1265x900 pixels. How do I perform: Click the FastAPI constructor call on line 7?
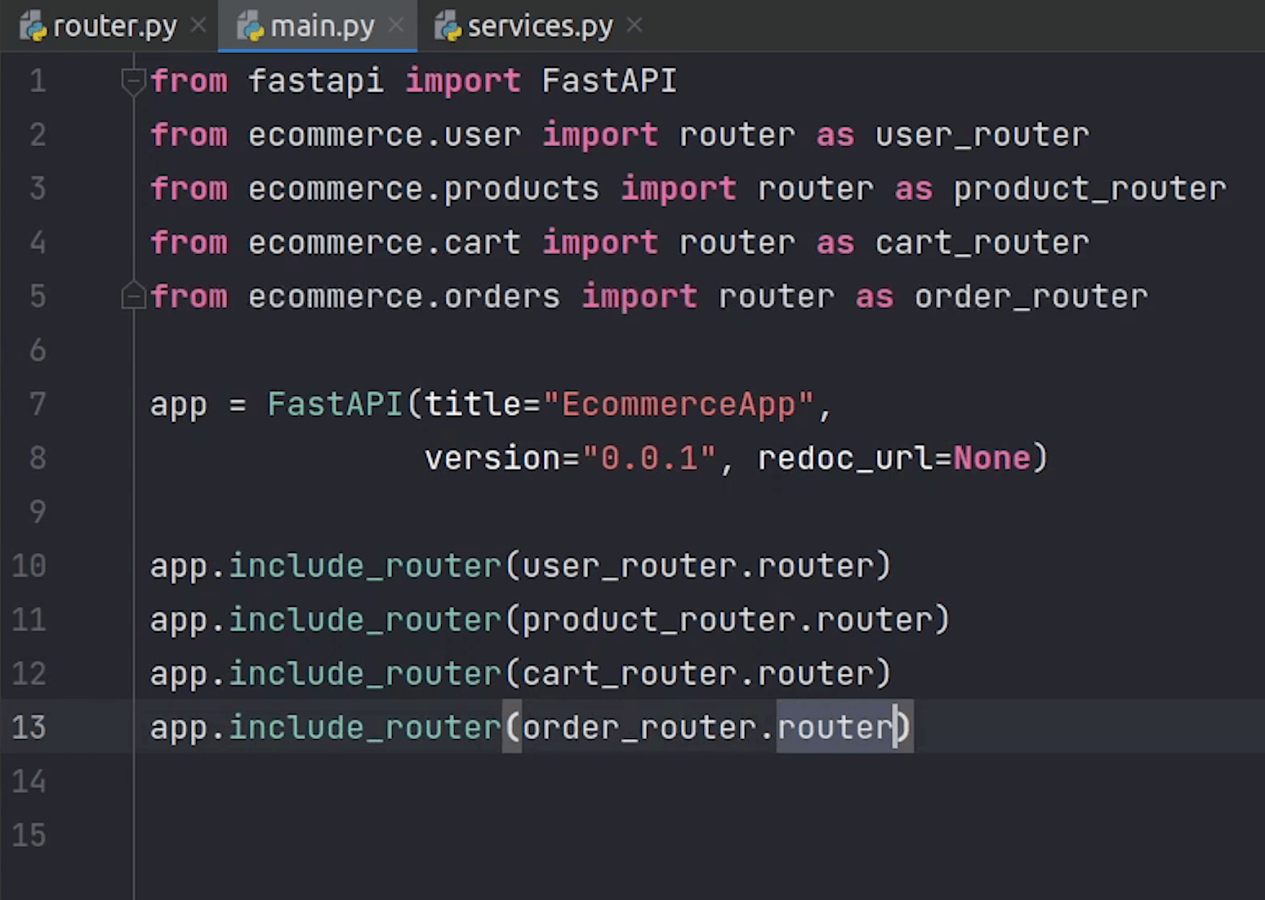(335, 404)
